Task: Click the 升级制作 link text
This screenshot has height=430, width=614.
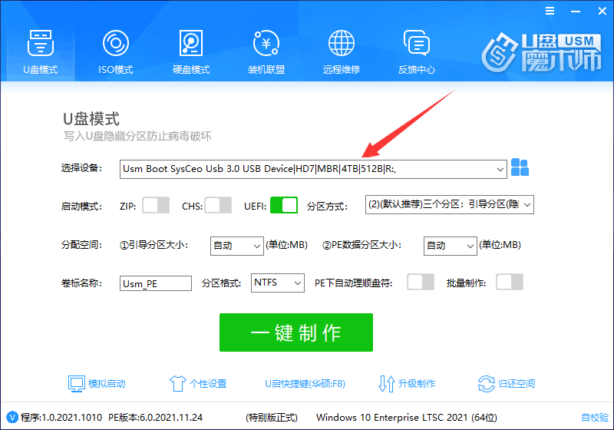Action: (417, 384)
